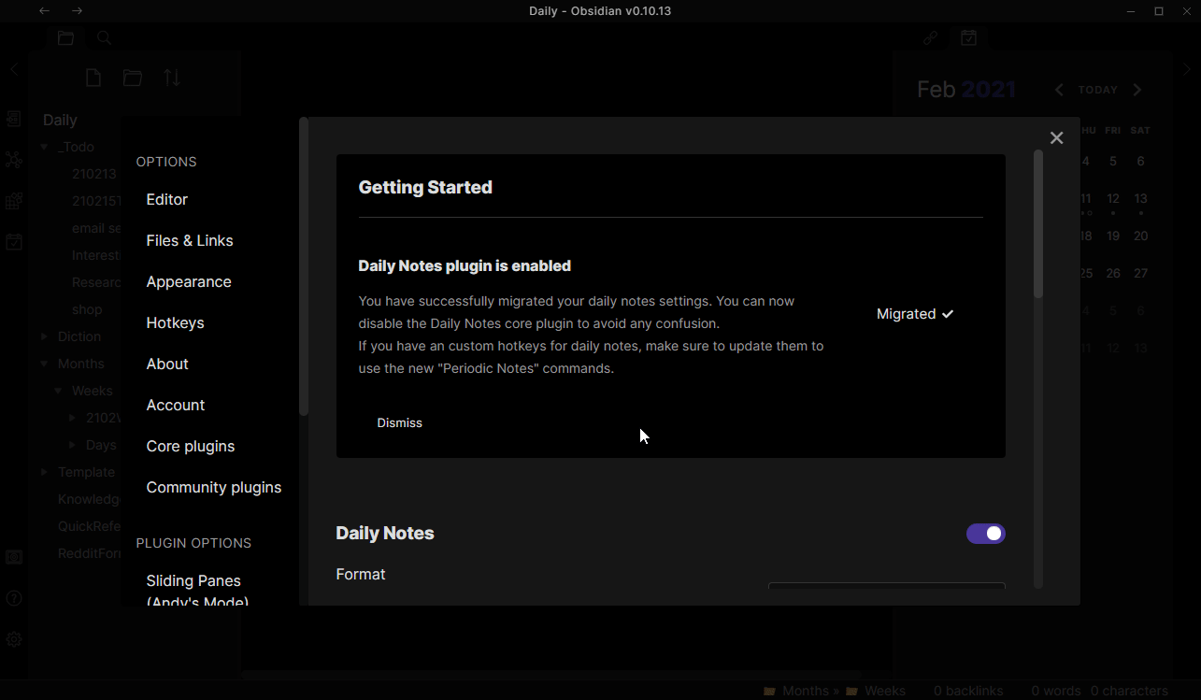Create a new note in file explorer
The height and width of the screenshot is (700, 1201).
(x=93, y=78)
